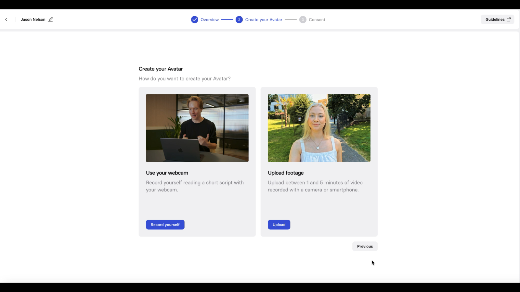Go back with the Previous button
520x292 pixels.
click(365, 246)
